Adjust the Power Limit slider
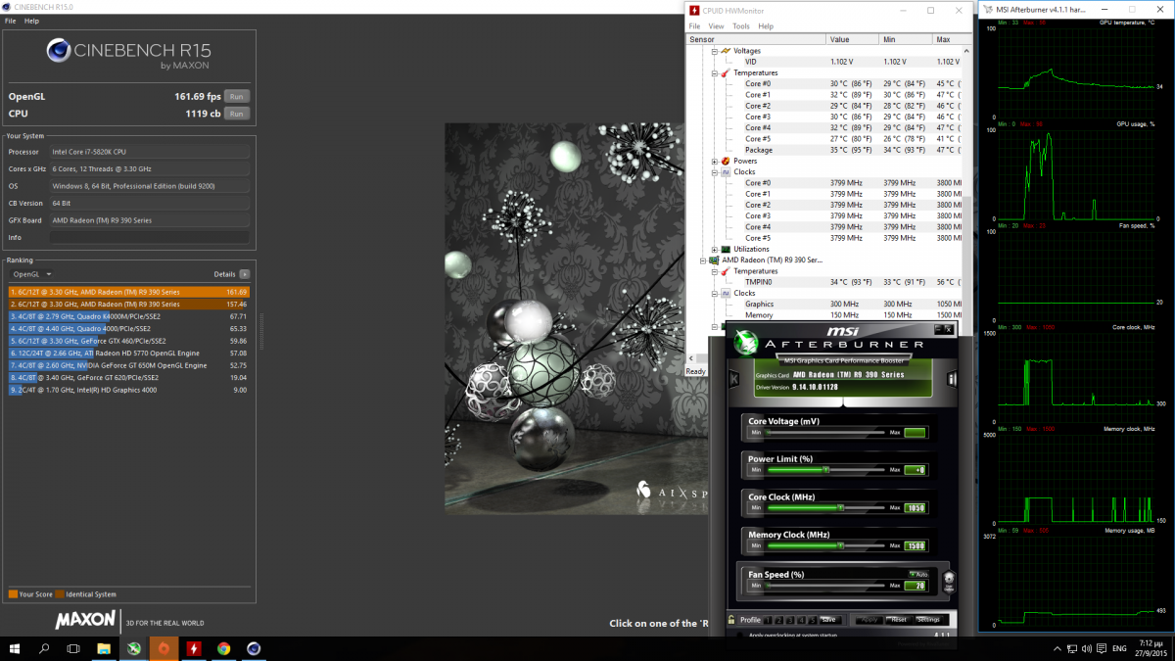 coord(826,470)
